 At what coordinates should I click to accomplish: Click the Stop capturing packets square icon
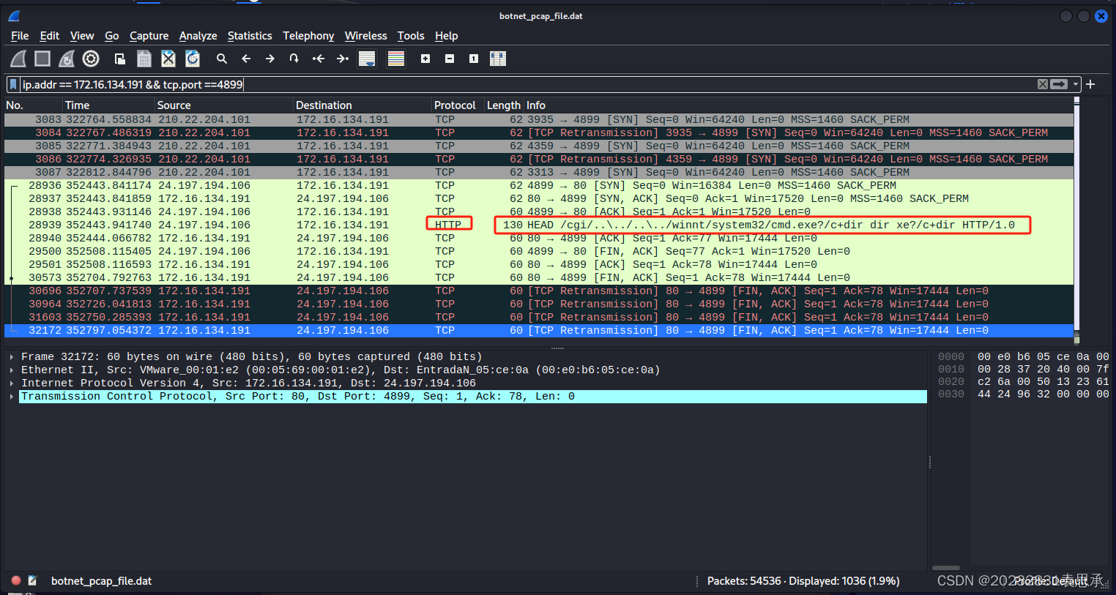(42, 59)
